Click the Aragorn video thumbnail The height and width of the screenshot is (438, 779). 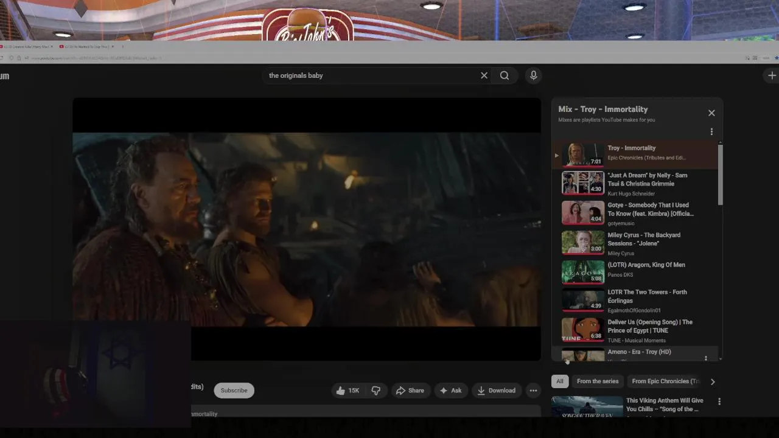pos(583,272)
